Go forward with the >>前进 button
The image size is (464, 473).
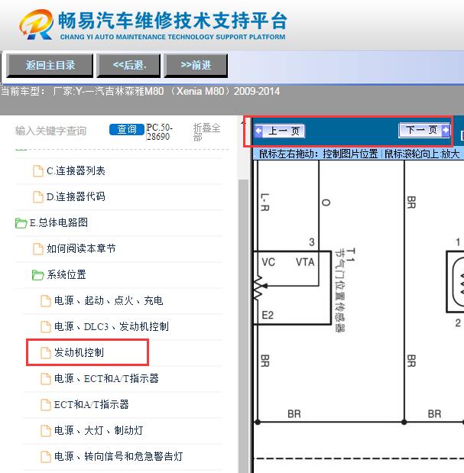196,66
